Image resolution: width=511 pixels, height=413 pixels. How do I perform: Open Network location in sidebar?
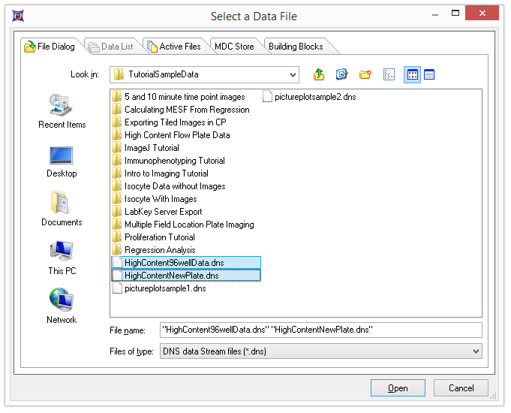click(x=62, y=307)
